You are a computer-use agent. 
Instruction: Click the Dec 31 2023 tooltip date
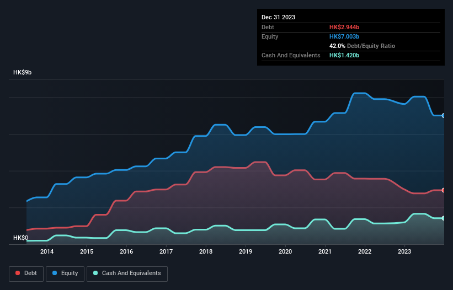278,17
